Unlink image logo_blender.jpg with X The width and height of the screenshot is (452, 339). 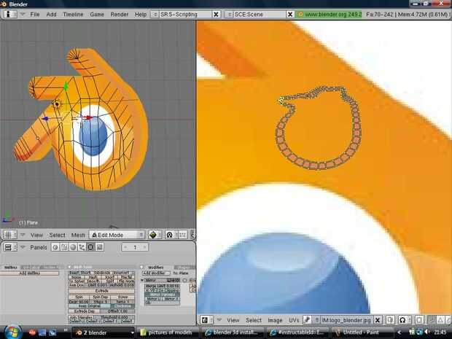tap(378, 320)
